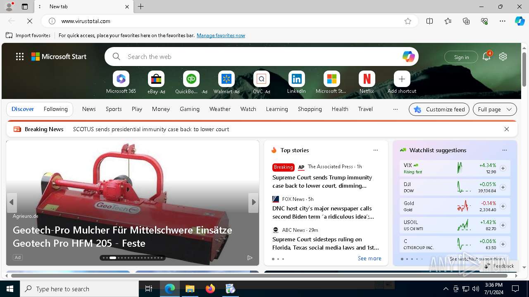Image resolution: width=529 pixels, height=297 pixels.
Task: Open Edge Settings and more menu
Action: pyautogui.click(x=503, y=21)
